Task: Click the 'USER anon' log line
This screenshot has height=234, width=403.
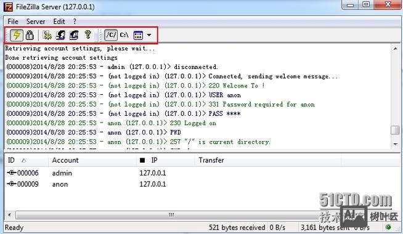Action: pos(124,95)
